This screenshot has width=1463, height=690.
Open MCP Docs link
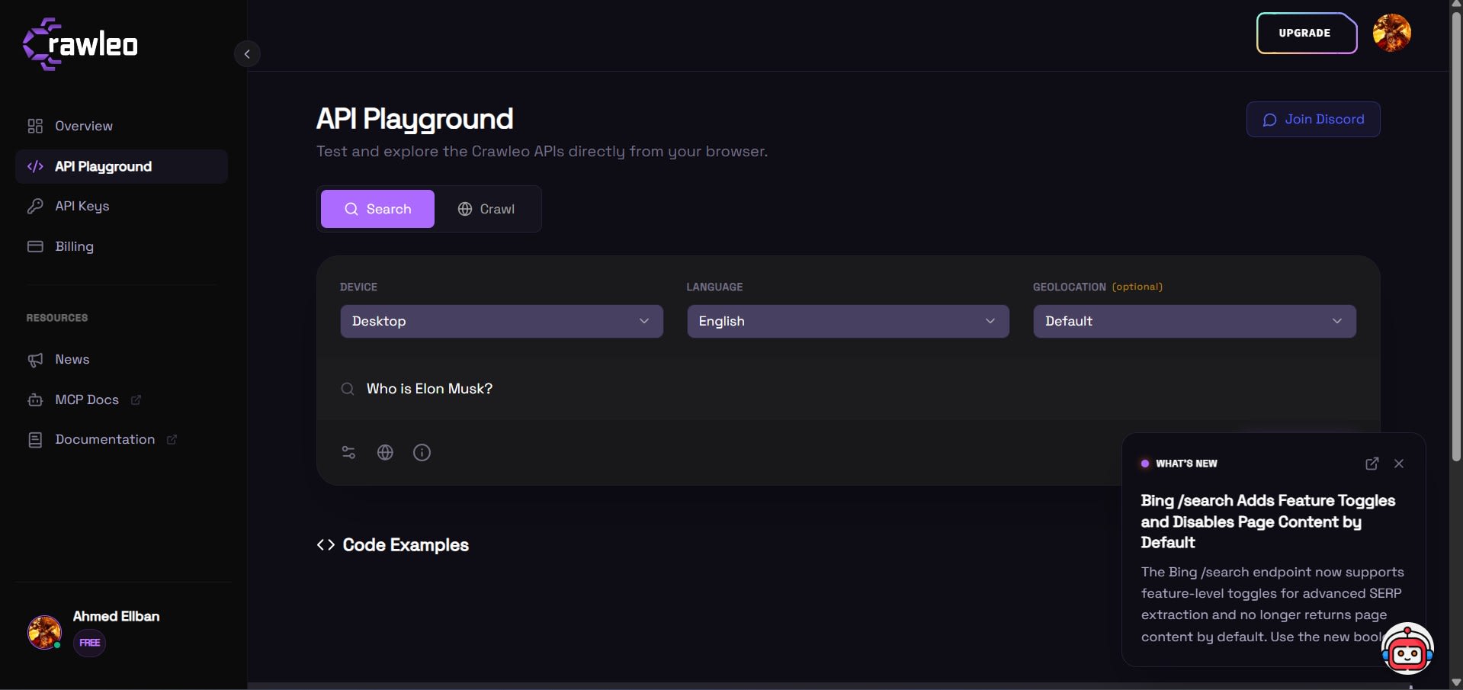pyautogui.click(x=121, y=400)
